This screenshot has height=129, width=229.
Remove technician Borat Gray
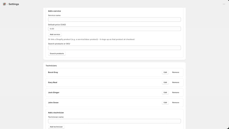pos(175,72)
